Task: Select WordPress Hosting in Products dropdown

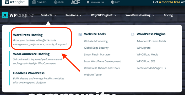Action: 28,35
